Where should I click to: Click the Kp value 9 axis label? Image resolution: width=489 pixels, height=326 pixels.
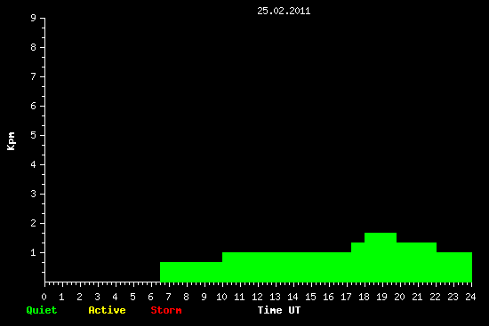point(34,18)
